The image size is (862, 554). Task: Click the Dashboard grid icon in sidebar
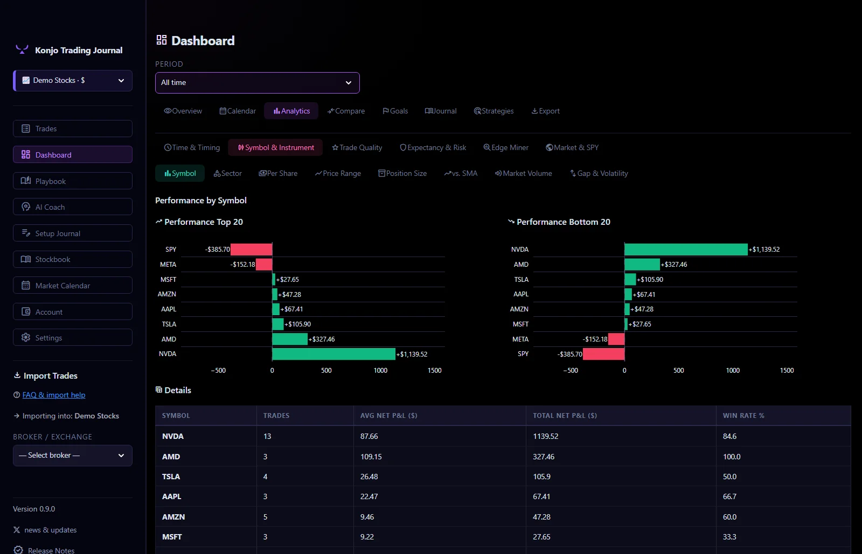[26, 154]
